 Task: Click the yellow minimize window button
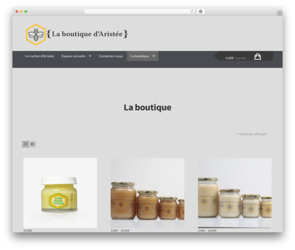click(21, 12)
